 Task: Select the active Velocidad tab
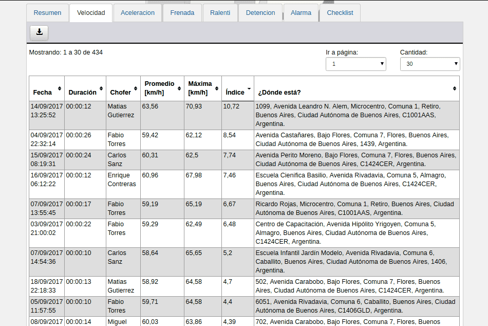click(91, 13)
